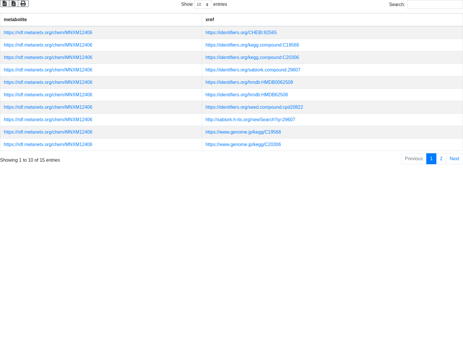Screen dimensions: 463x347
Task: Go to page 2 of results
Action: pos(441,159)
